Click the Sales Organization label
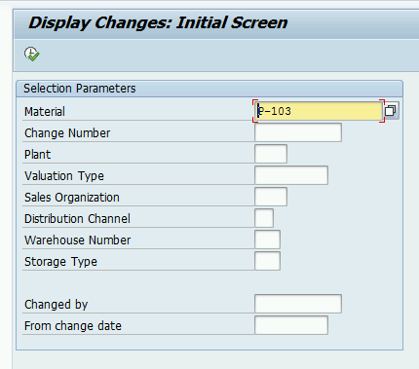This screenshot has height=369, width=419. pos(72,198)
